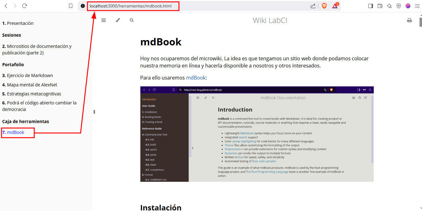Go to Ejercicio de Markdown
Viewport: 422px width, 211px height.
(x=27, y=76)
